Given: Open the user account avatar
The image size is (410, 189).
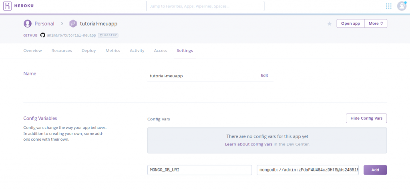Looking at the screenshot, I should tap(402, 6).
